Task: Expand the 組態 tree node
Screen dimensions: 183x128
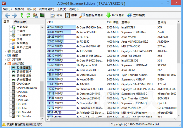Action: pyautogui.click(x=5, y=56)
